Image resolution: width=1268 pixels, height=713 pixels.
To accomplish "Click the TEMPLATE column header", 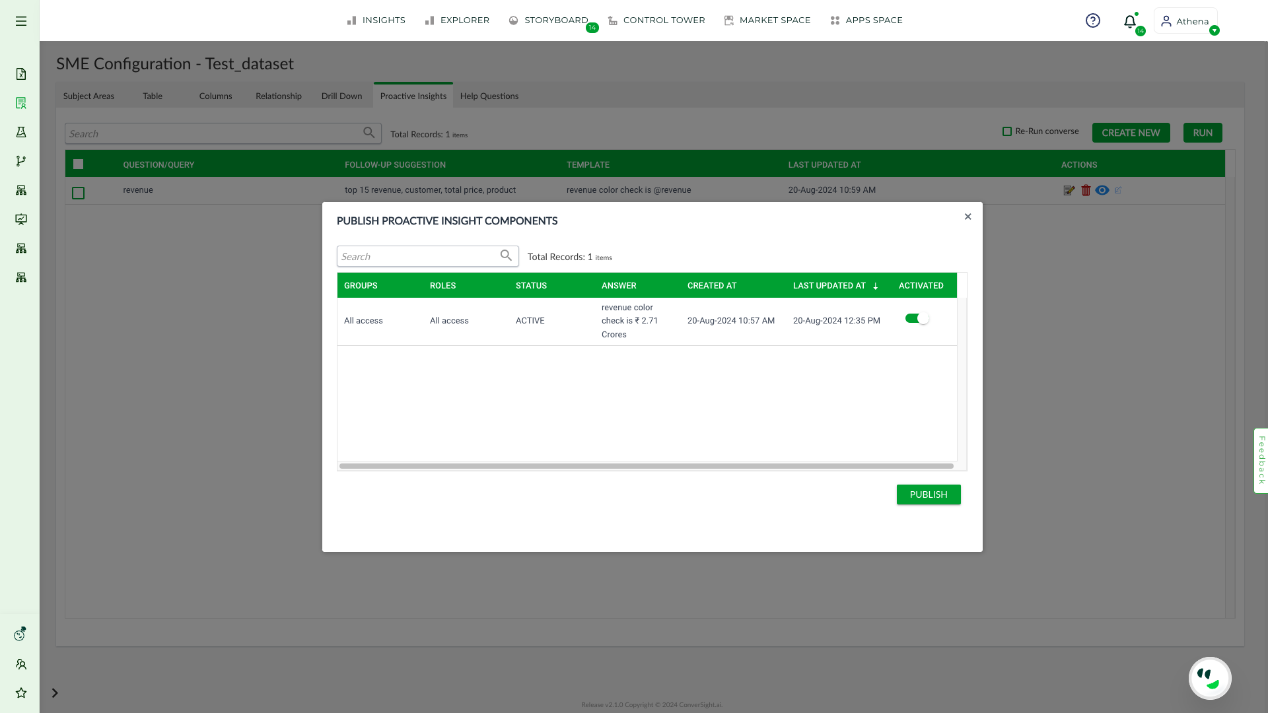I will pyautogui.click(x=588, y=165).
